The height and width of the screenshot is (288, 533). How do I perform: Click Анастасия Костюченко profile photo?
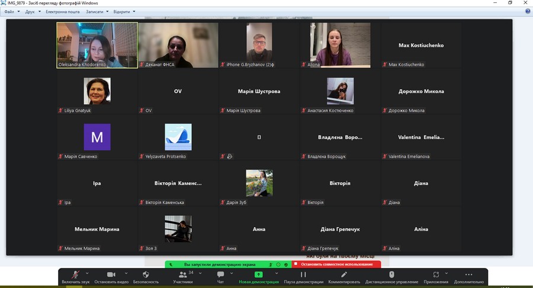point(341,90)
